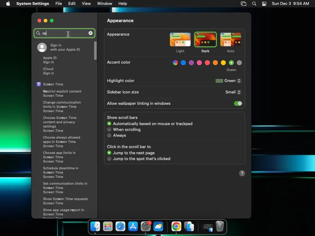Open the app grid stack in the Dock
This screenshot has height=236, width=315.
208,227
